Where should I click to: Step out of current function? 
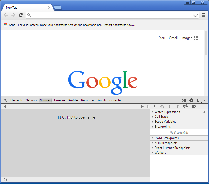click(178, 106)
